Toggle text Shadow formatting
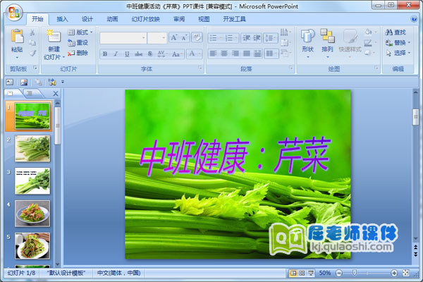This screenshot has width=423, height=282. [x=150, y=54]
